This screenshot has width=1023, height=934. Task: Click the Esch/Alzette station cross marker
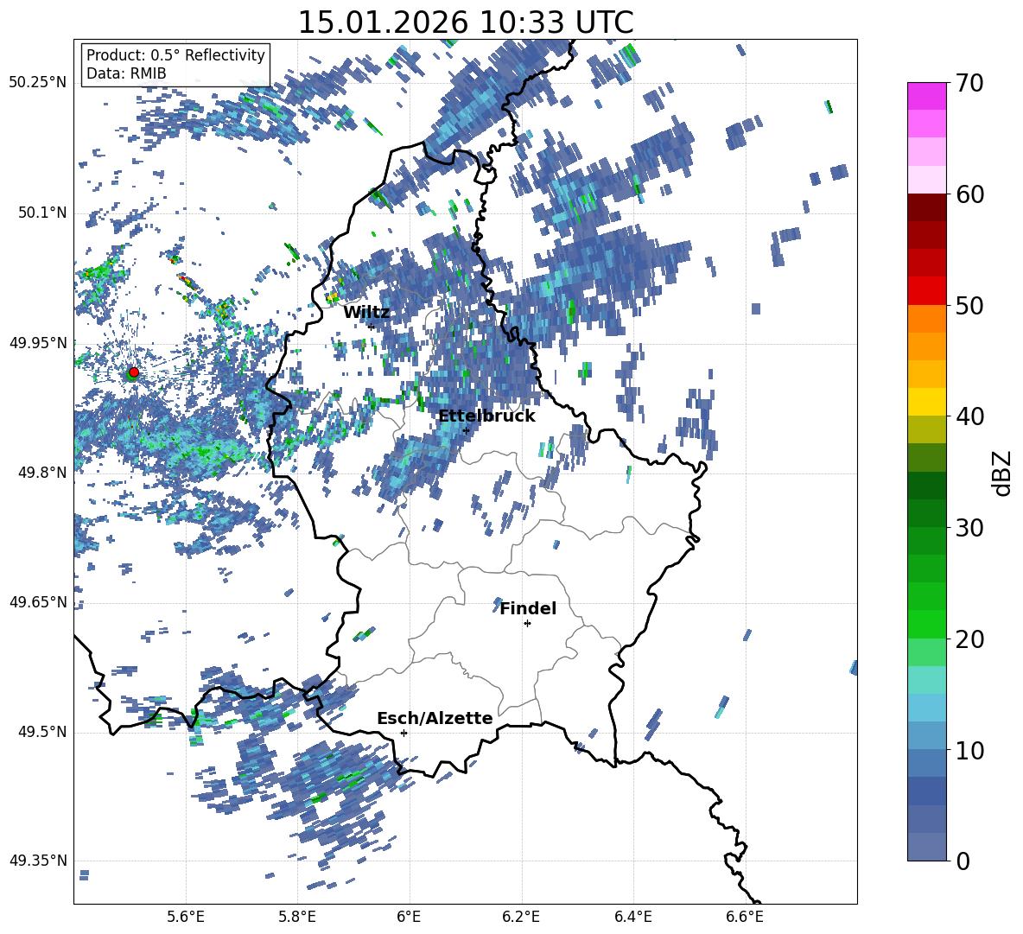click(403, 733)
